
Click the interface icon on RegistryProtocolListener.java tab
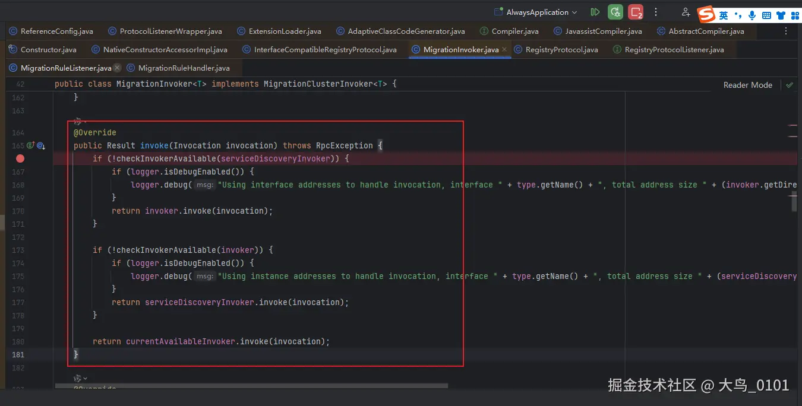tap(617, 49)
